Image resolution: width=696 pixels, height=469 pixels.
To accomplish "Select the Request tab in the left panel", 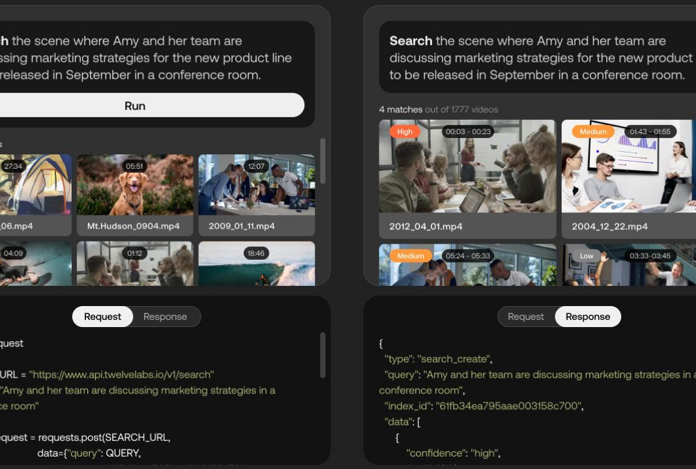I will pos(102,317).
